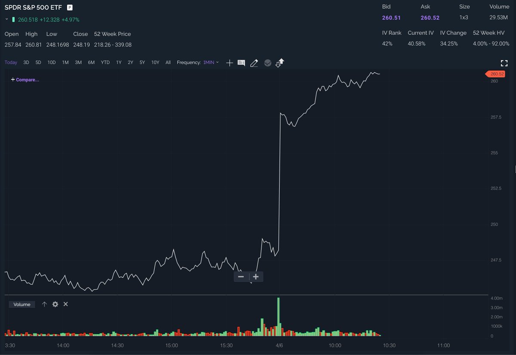Click the 260.518 last price value
The image size is (516, 355).
click(x=28, y=20)
